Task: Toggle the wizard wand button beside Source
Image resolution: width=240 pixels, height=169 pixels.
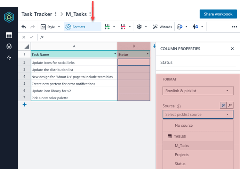Action: [223, 105]
